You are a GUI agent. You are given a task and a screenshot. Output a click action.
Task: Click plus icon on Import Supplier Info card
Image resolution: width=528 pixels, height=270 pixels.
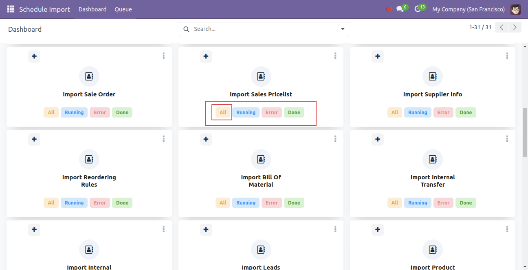[x=378, y=56]
